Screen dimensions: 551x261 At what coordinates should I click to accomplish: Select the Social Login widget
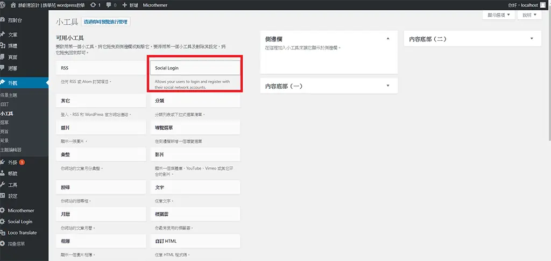tap(195, 68)
